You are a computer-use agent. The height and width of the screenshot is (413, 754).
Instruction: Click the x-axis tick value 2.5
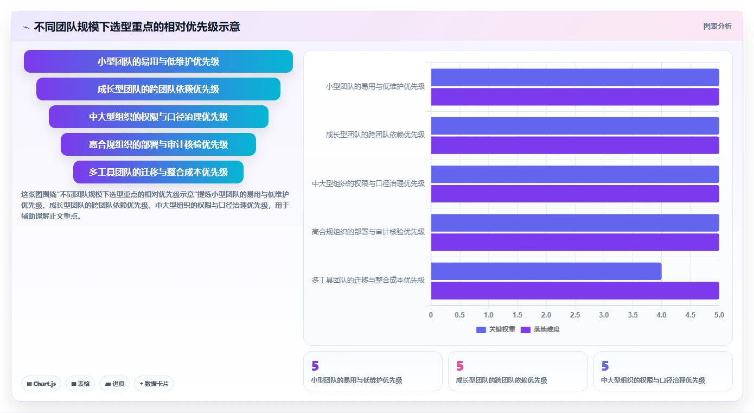(x=575, y=315)
